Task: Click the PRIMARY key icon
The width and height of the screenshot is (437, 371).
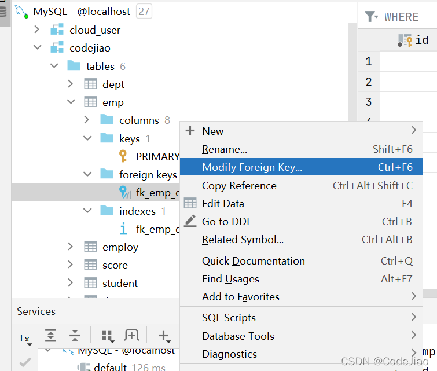Action: [123, 156]
